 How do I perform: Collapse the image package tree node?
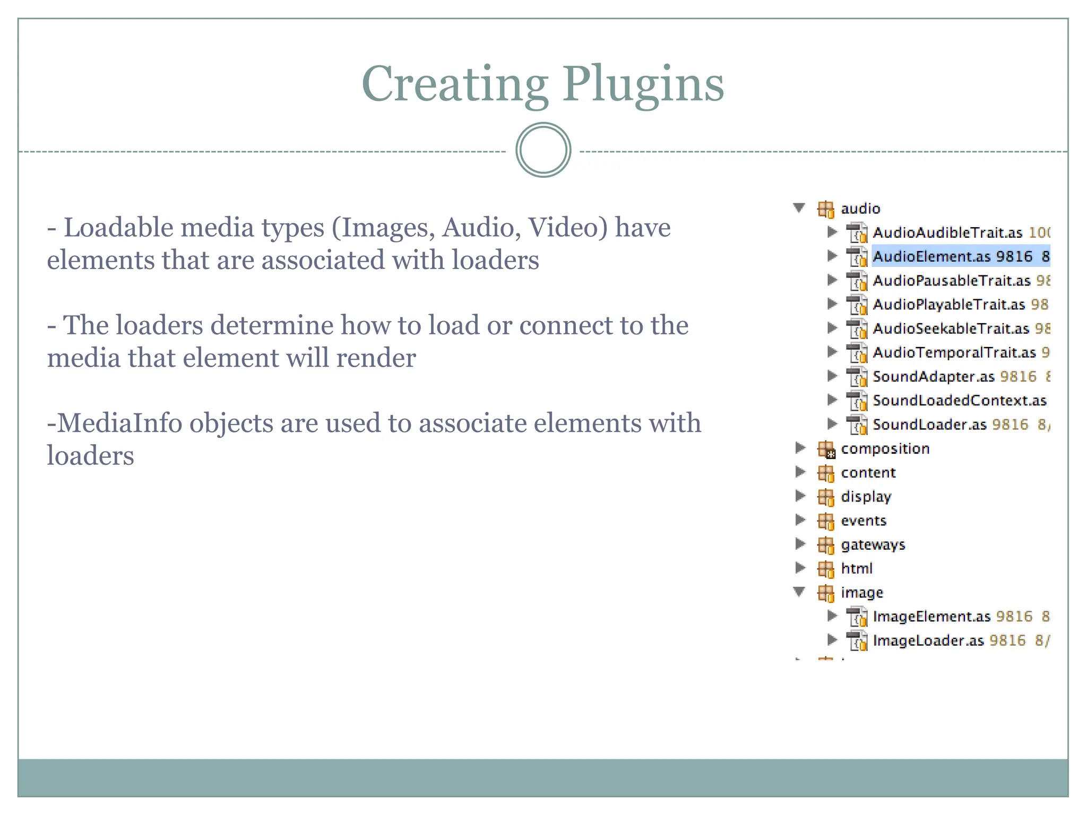point(799,591)
